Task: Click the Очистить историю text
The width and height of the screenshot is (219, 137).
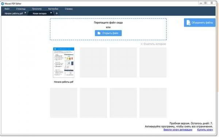Action: pos(155,44)
